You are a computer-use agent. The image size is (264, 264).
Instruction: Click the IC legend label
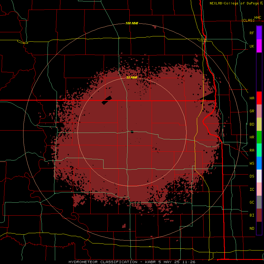(x=252, y=189)
